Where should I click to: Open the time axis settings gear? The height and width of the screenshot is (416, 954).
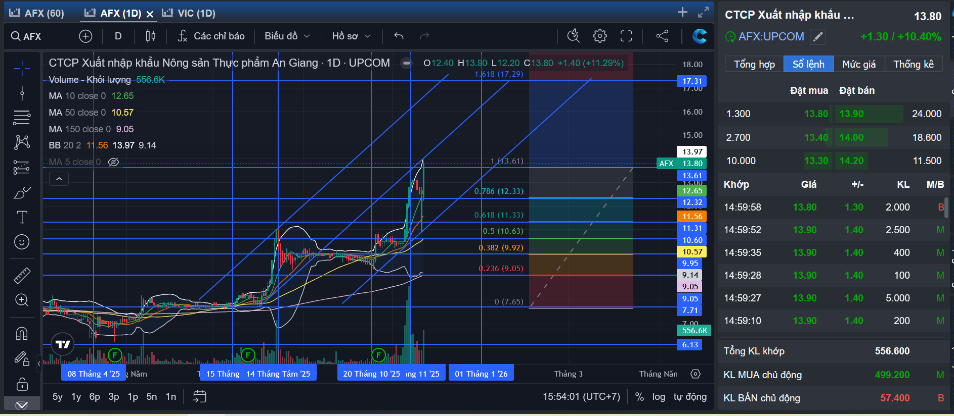coord(696,374)
